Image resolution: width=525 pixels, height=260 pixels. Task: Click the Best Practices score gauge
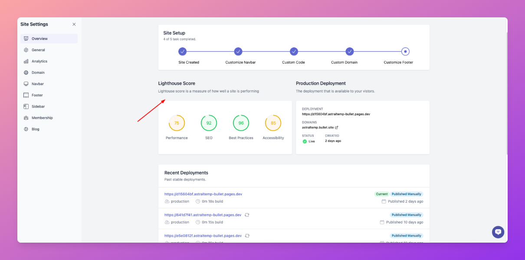click(x=241, y=123)
